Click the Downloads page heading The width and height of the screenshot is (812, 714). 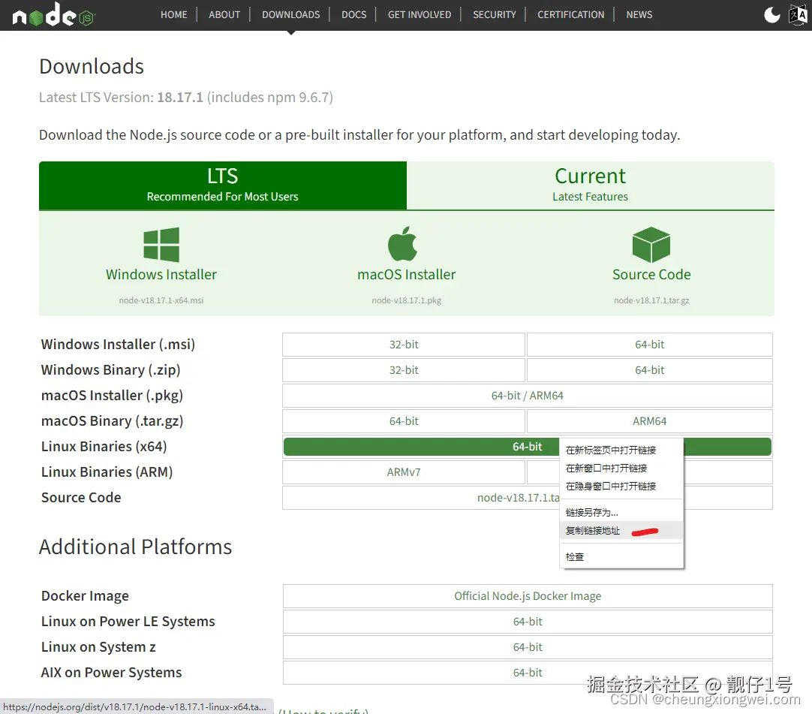pyautogui.click(x=92, y=66)
